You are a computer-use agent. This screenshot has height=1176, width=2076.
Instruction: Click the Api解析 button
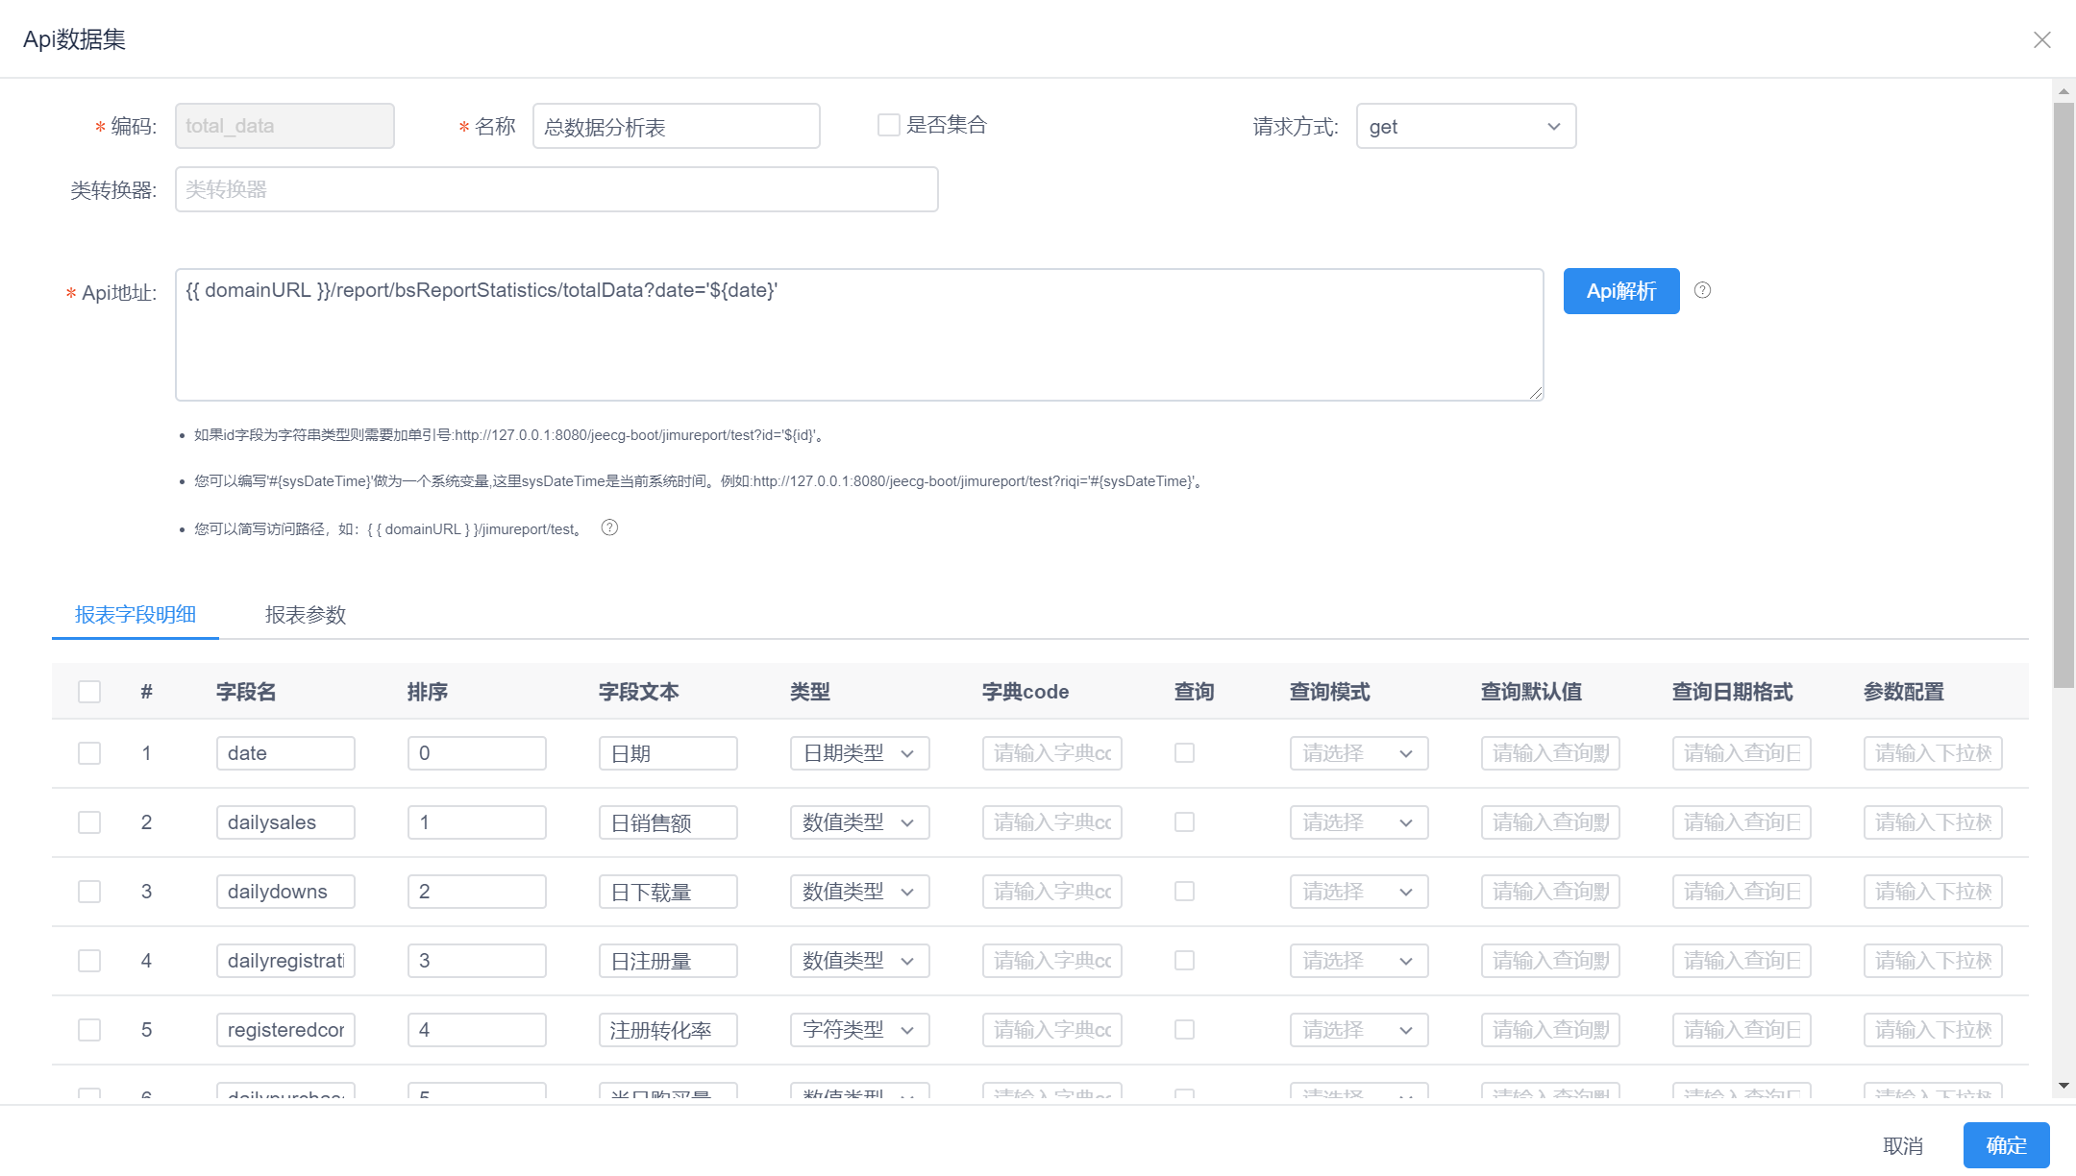[x=1620, y=290]
